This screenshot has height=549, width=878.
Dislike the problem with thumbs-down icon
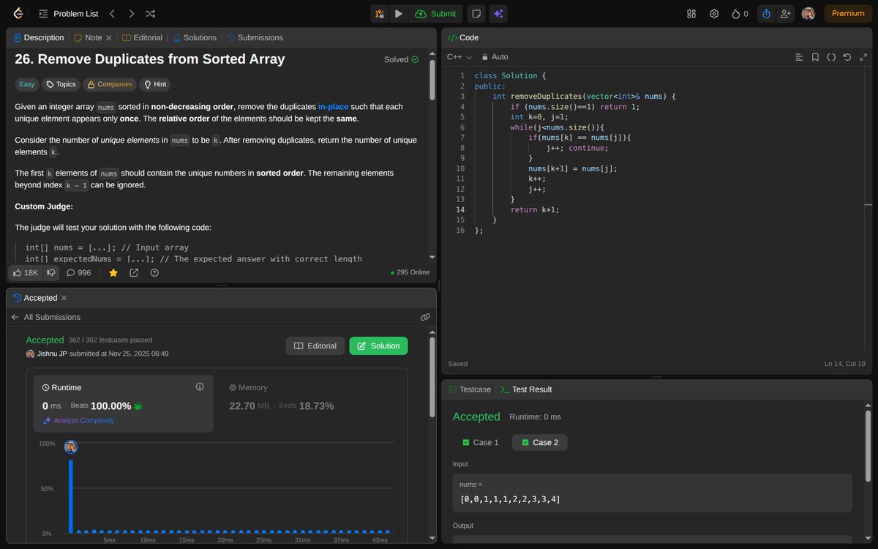(x=51, y=272)
